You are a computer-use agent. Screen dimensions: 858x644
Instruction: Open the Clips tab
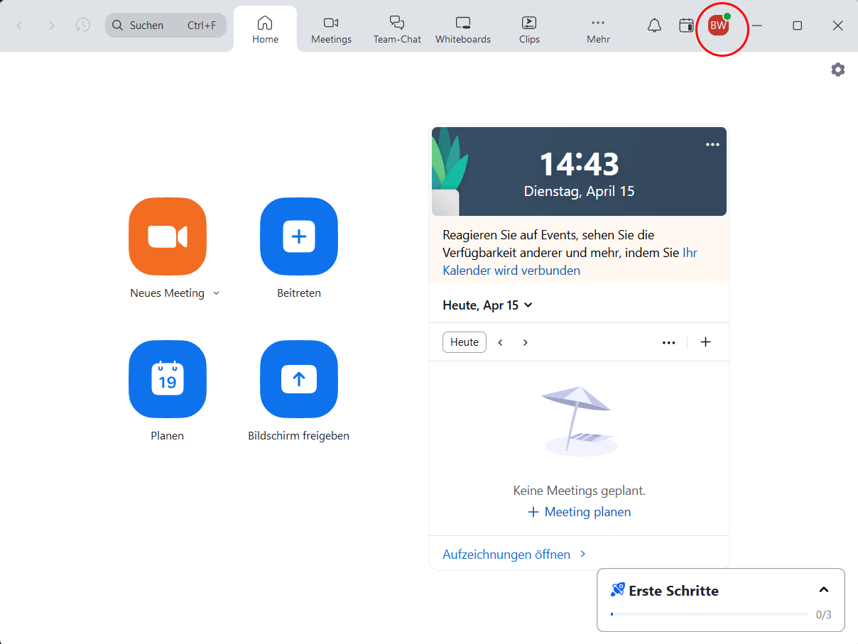pos(529,30)
